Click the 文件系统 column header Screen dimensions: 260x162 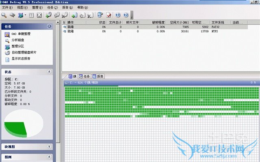(220, 22)
